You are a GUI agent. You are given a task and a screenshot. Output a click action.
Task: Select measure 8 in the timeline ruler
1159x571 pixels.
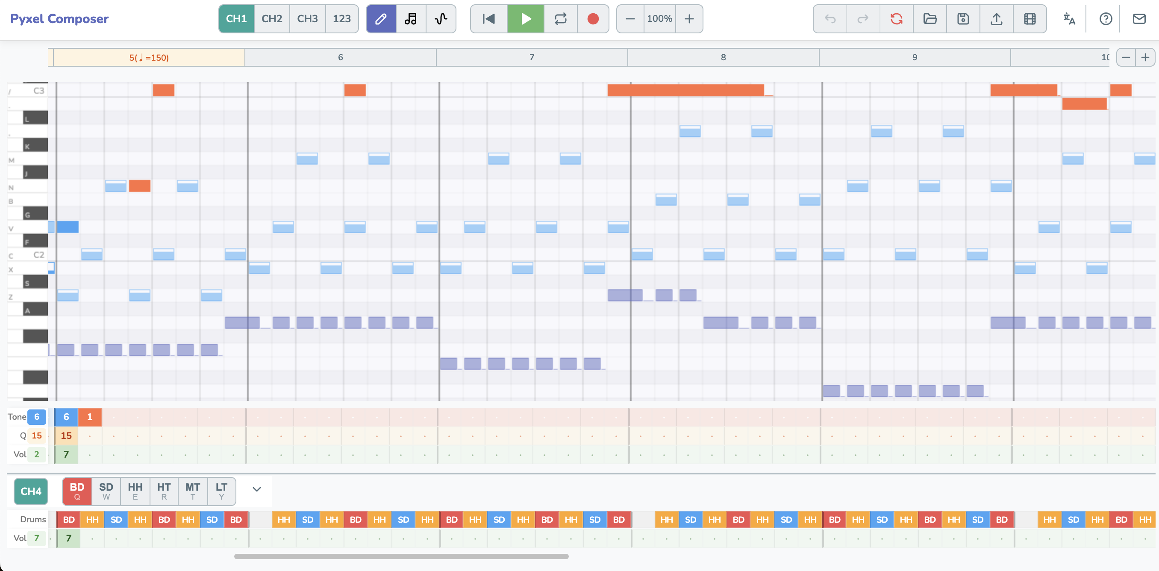pos(724,58)
